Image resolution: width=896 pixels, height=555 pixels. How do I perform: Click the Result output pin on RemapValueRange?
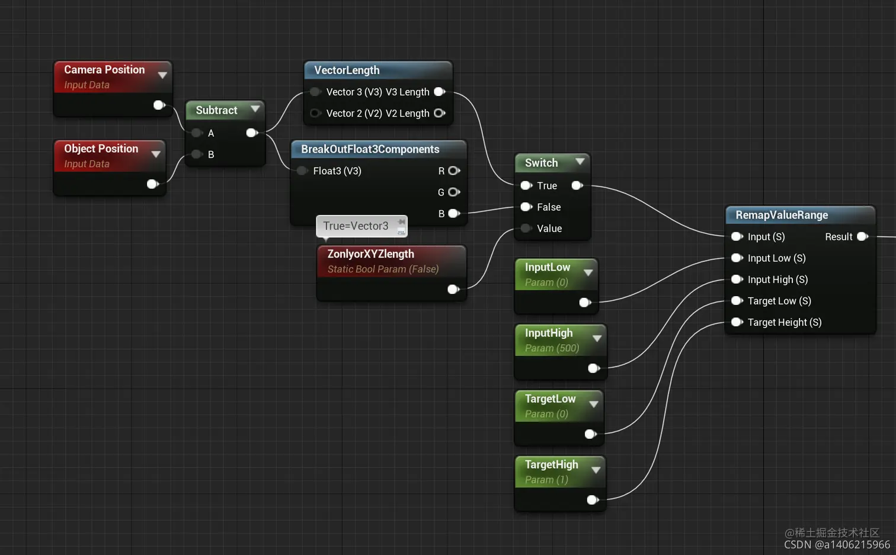(x=863, y=236)
